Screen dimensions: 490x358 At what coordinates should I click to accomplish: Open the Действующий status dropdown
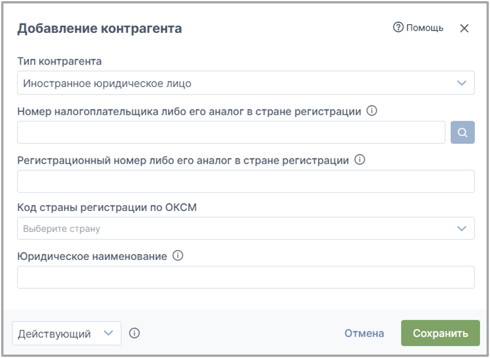click(66, 333)
